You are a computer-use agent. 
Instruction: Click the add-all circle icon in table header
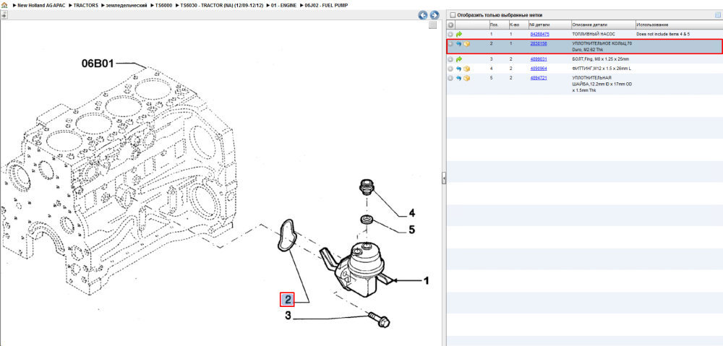451,25
